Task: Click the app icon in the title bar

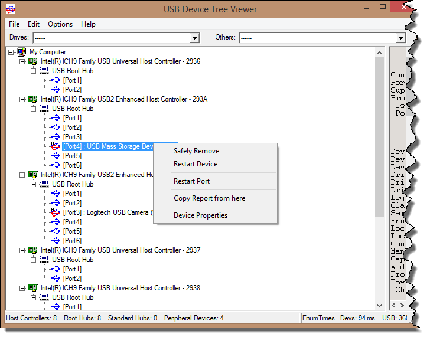Action: (11, 9)
